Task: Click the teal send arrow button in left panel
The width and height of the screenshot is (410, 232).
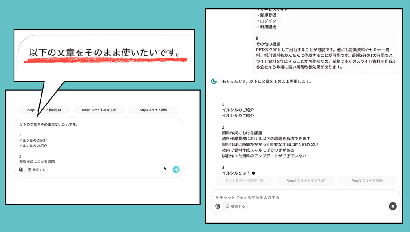Action: [176, 169]
